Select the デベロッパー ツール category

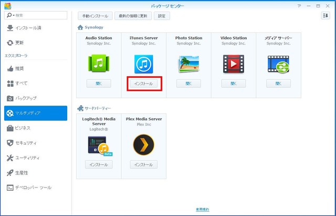(x=36, y=188)
